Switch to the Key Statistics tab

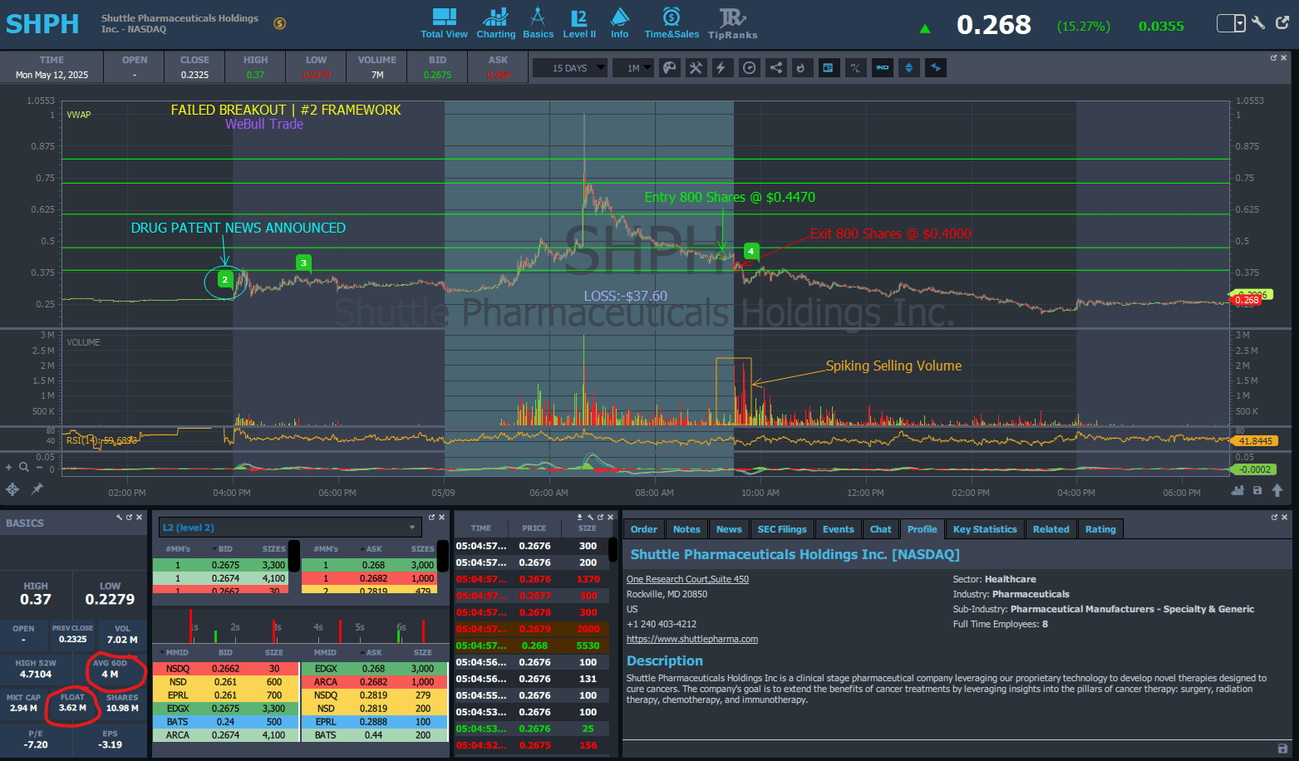[984, 529]
